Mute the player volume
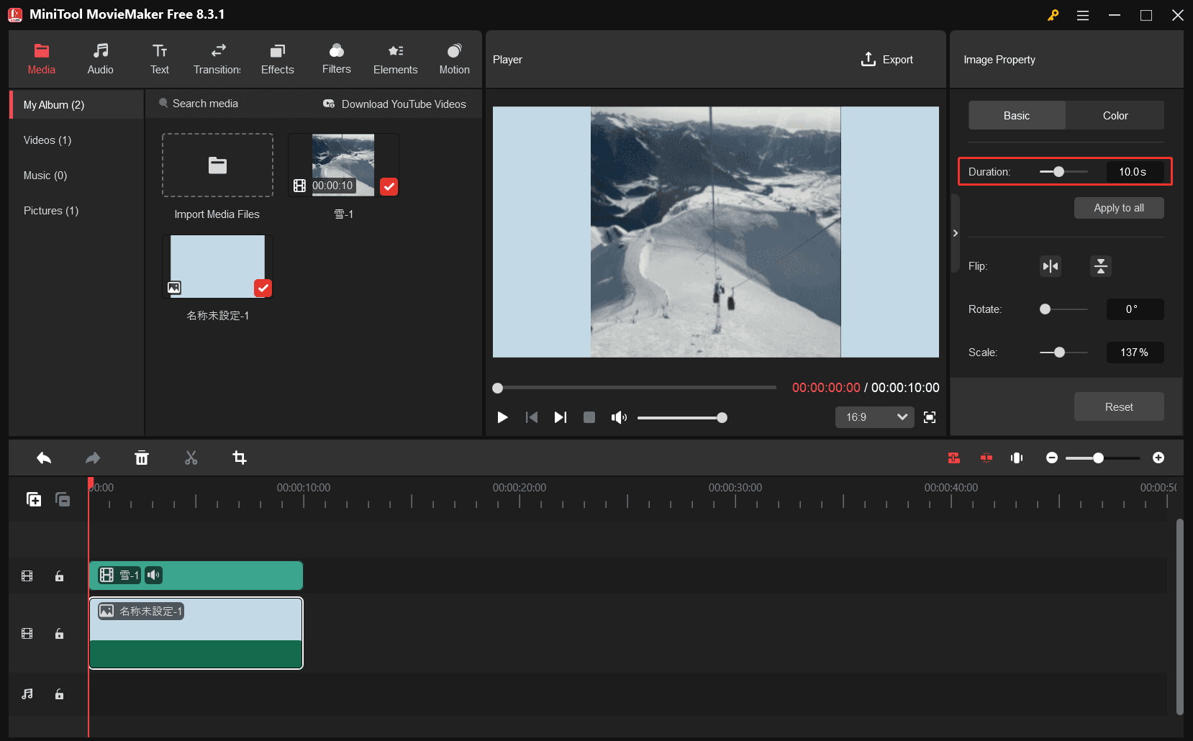This screenshot has width=1193, height=741. [x=618, y=418]
